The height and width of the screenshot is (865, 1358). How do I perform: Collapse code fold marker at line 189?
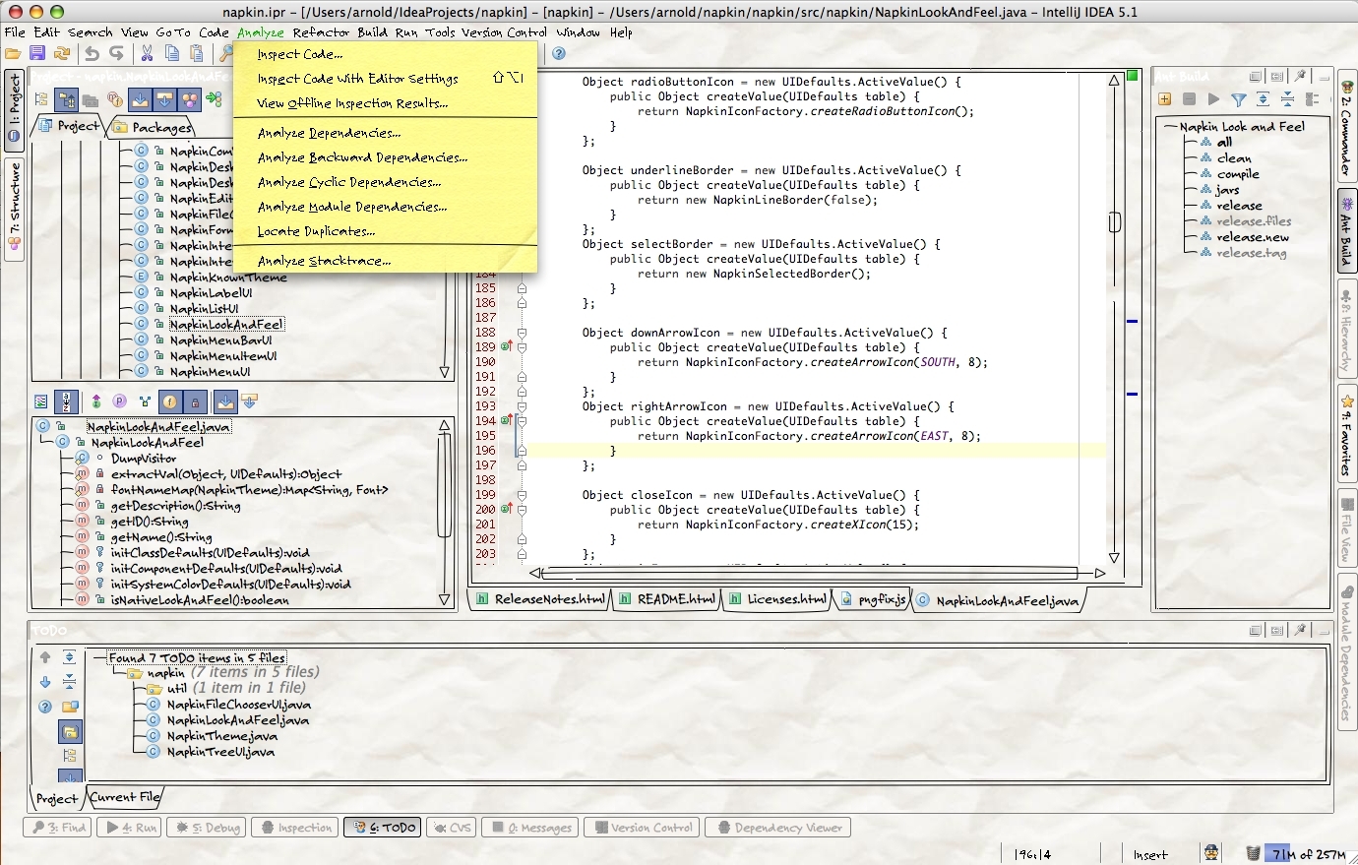tap(522, 347)
